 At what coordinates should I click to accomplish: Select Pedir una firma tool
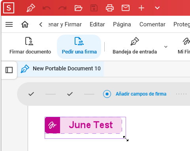[79, 46]
